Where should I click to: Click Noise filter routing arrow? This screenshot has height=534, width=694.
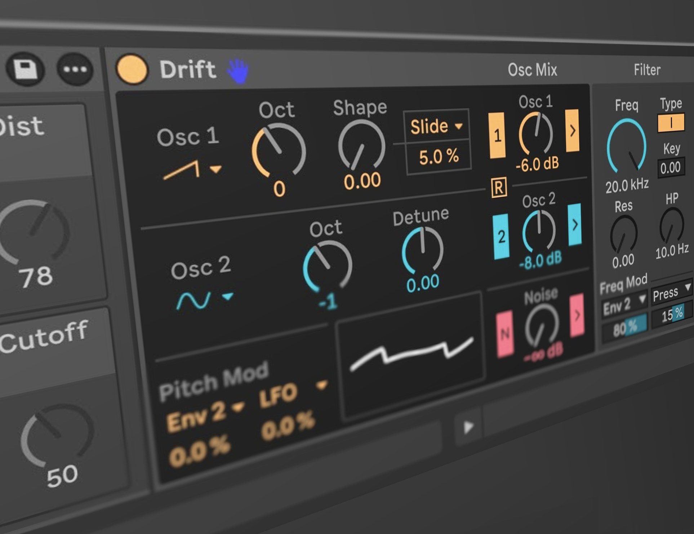577,315
